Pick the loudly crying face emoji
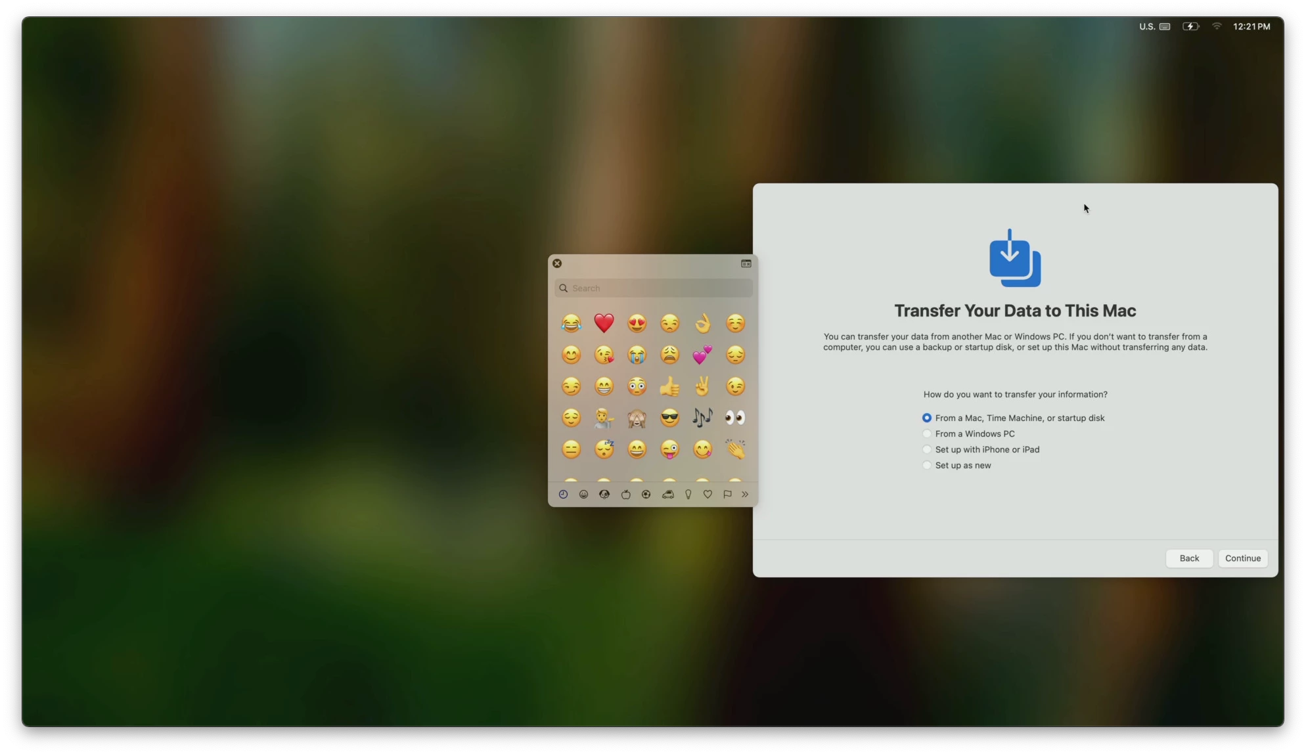 tap(637, 355)
